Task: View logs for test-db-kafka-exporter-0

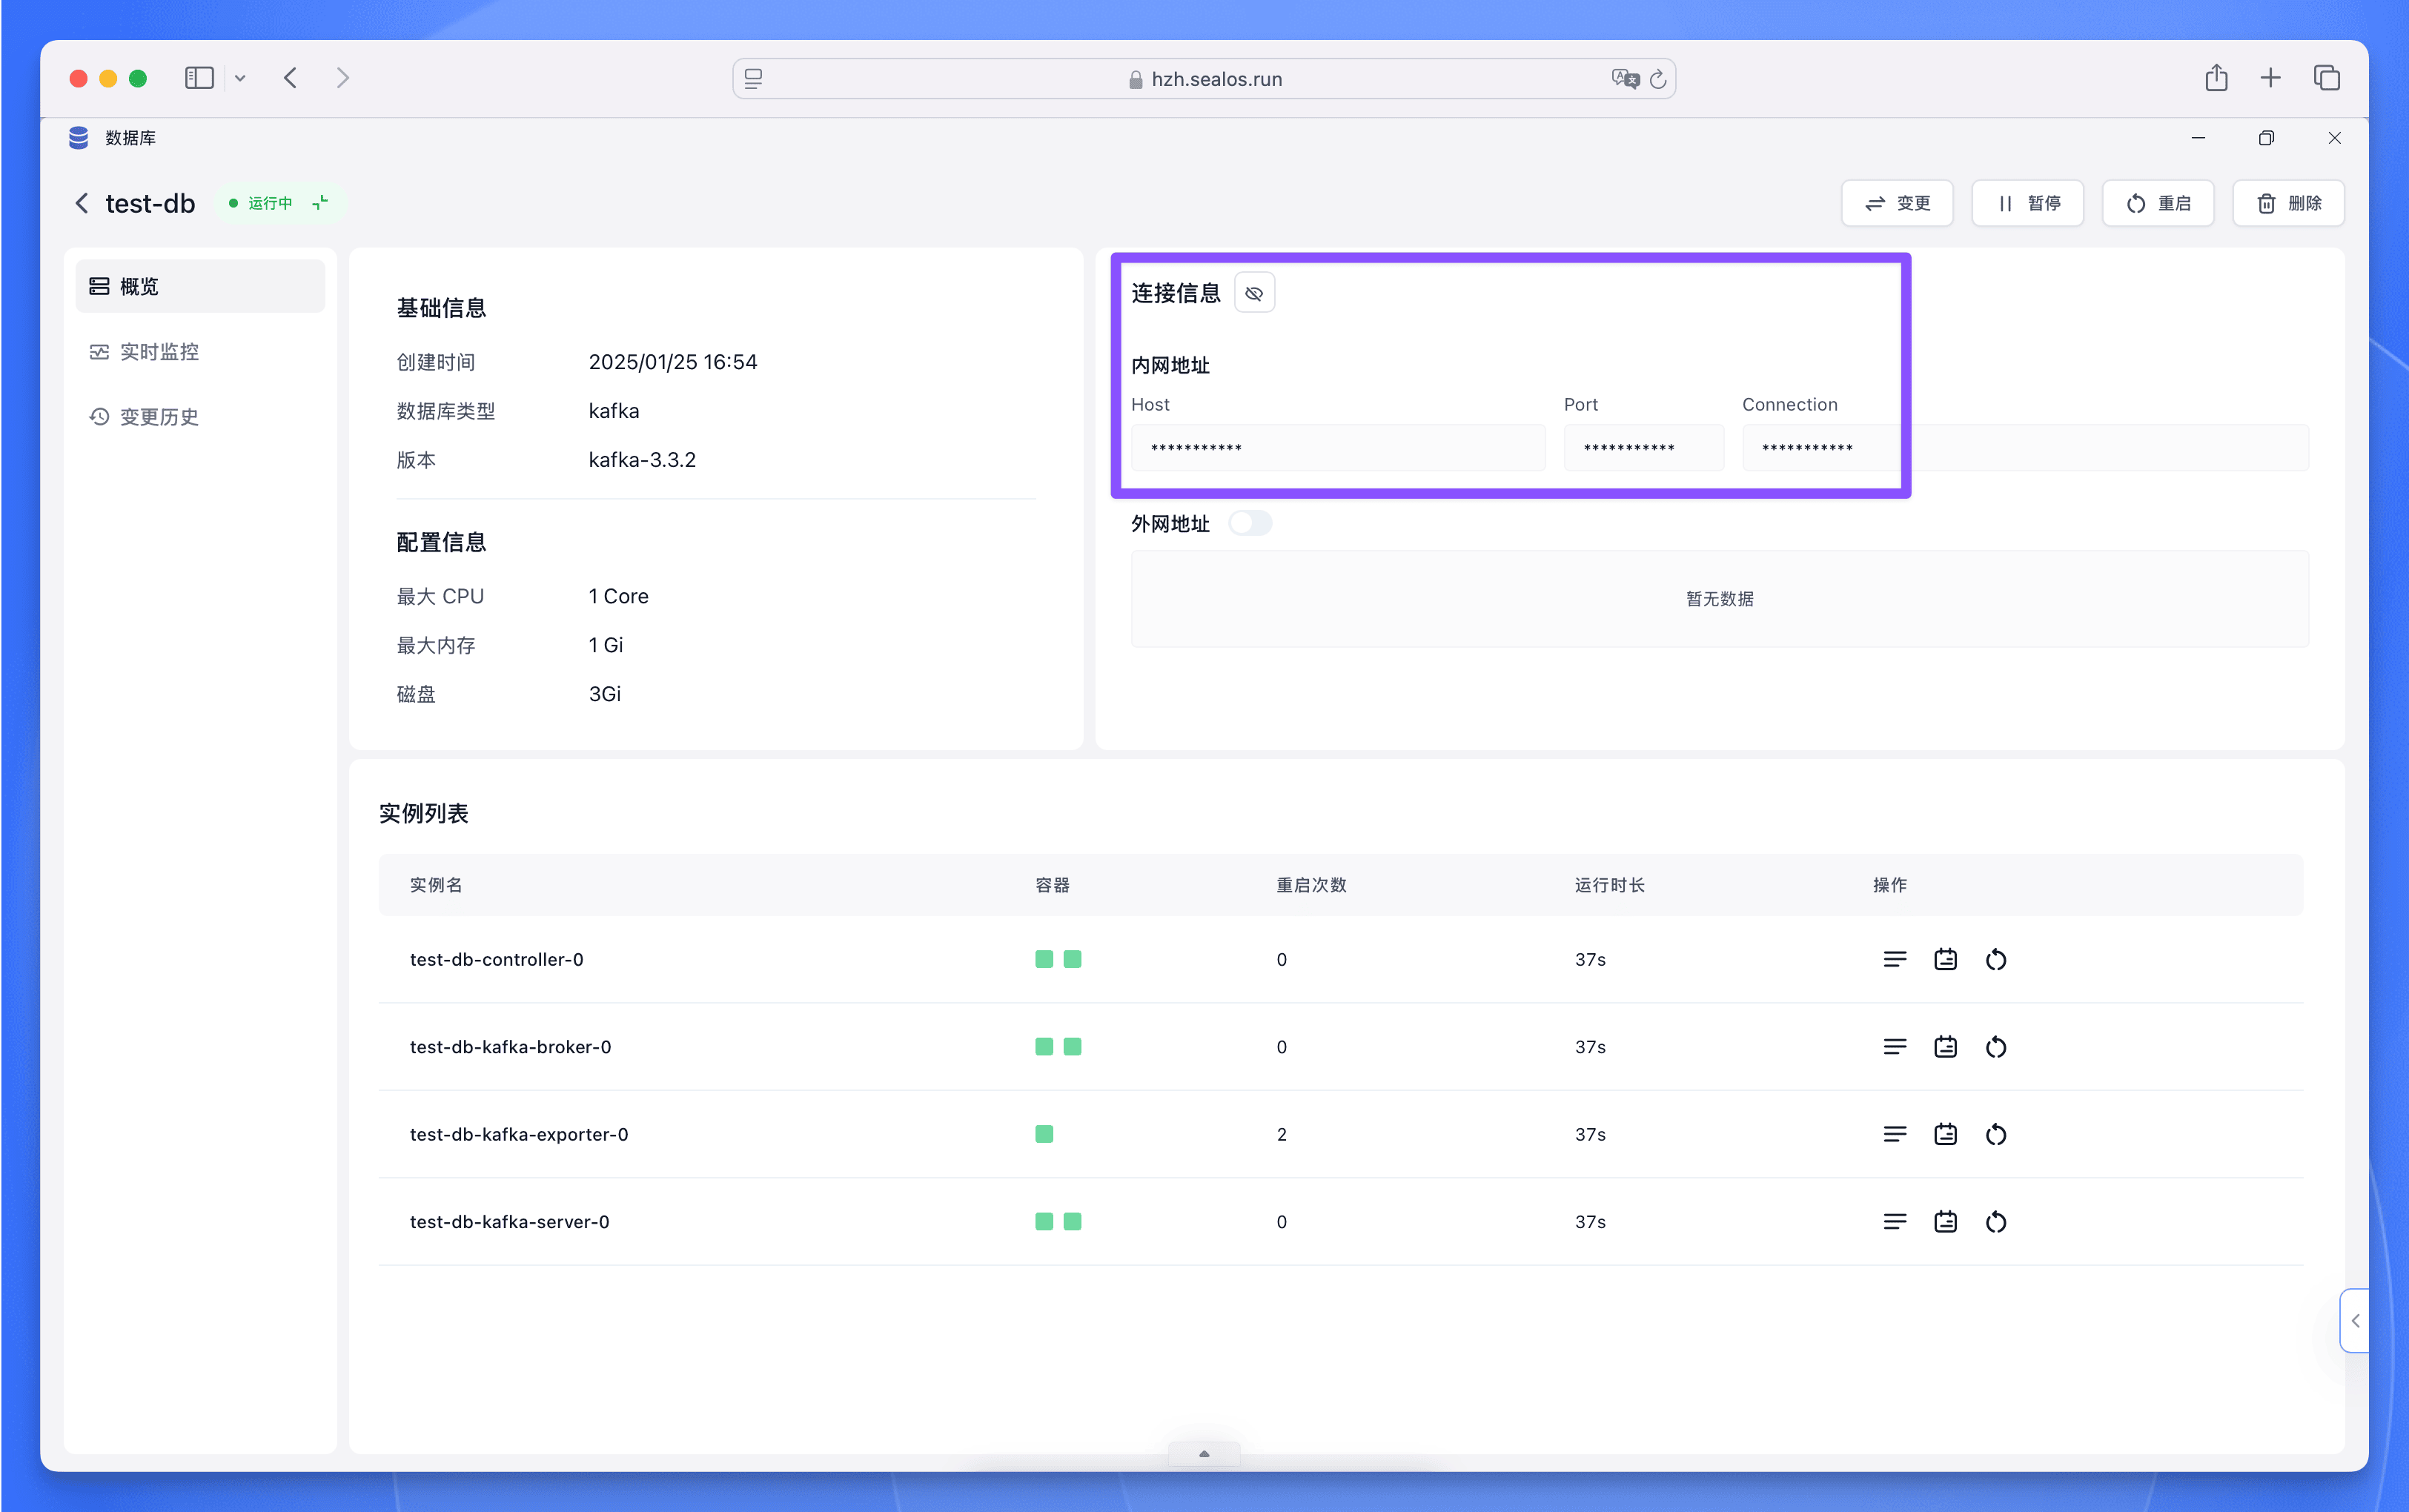Action: pos(1894,1134)
